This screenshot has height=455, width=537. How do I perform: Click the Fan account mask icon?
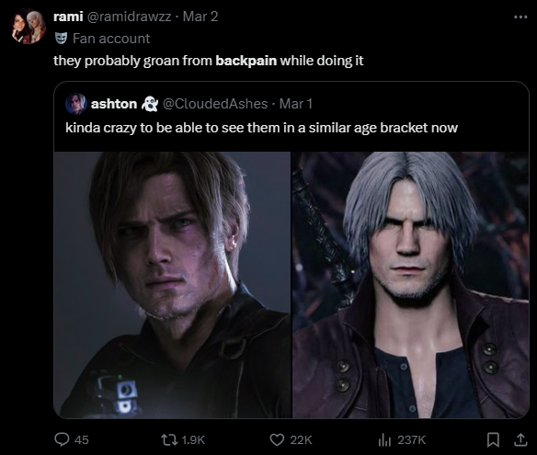coord(61,38)
